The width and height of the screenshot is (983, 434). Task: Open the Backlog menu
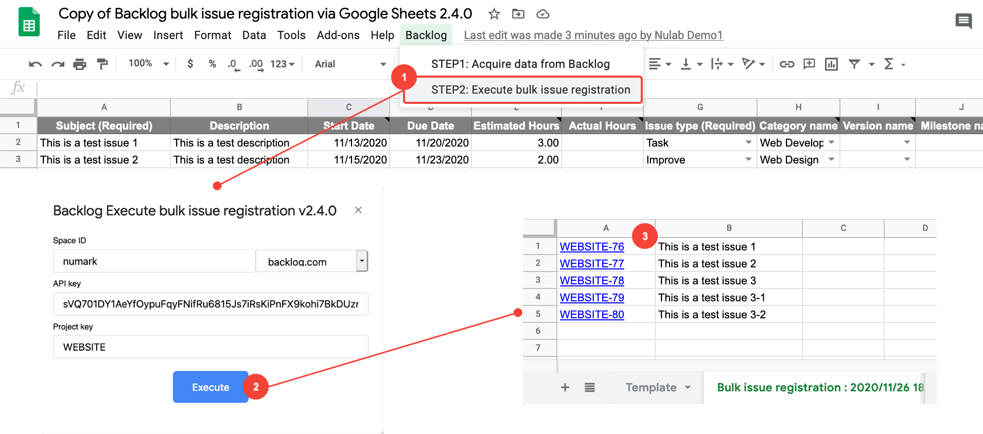tap(426, 35)
